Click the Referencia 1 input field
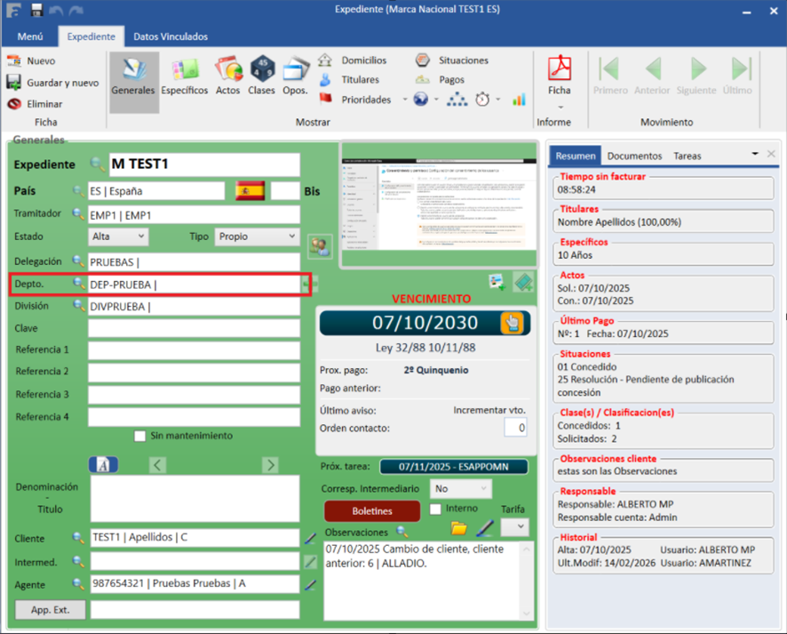This screenshot has width=787, height=634. pos(194,349)
